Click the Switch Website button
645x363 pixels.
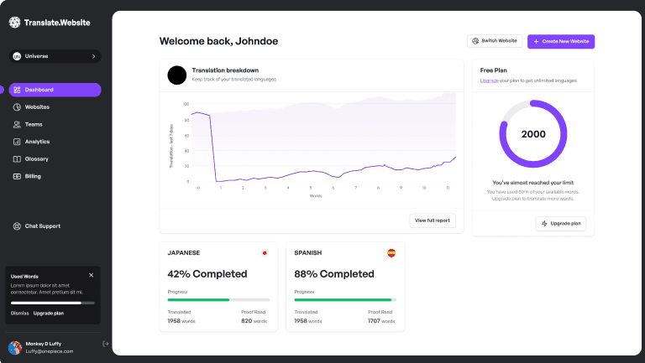[495, 41]
